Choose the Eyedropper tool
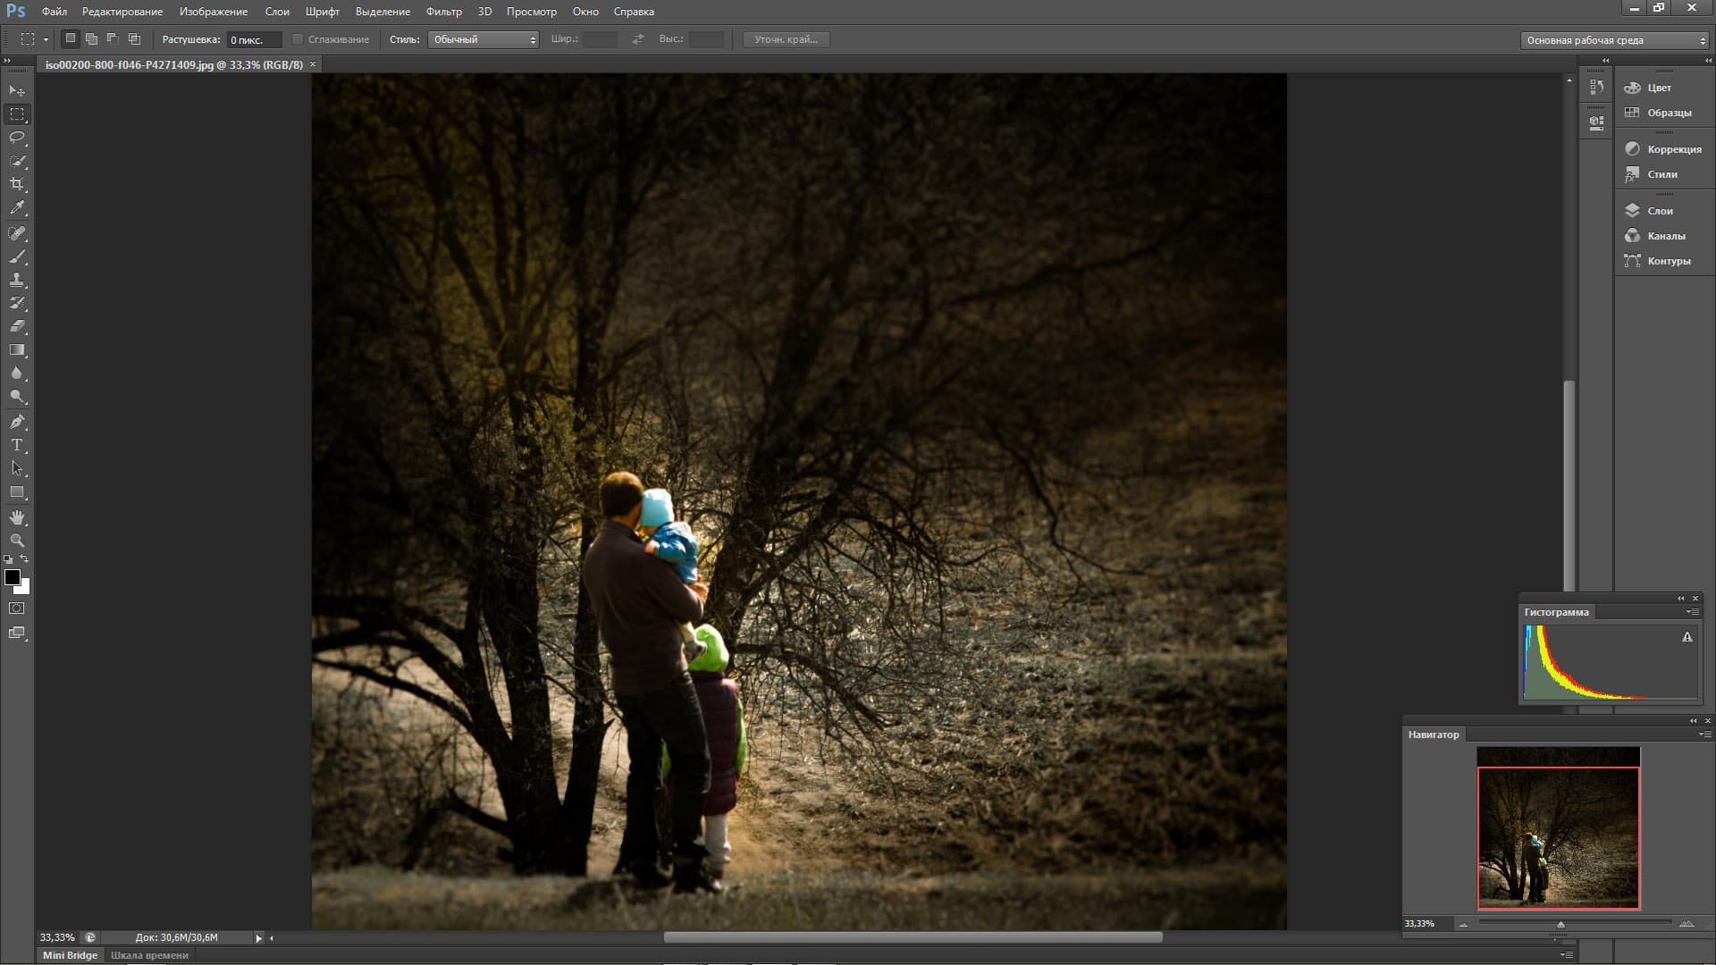This screenshot has width=1716, height=965. [17, 208]
